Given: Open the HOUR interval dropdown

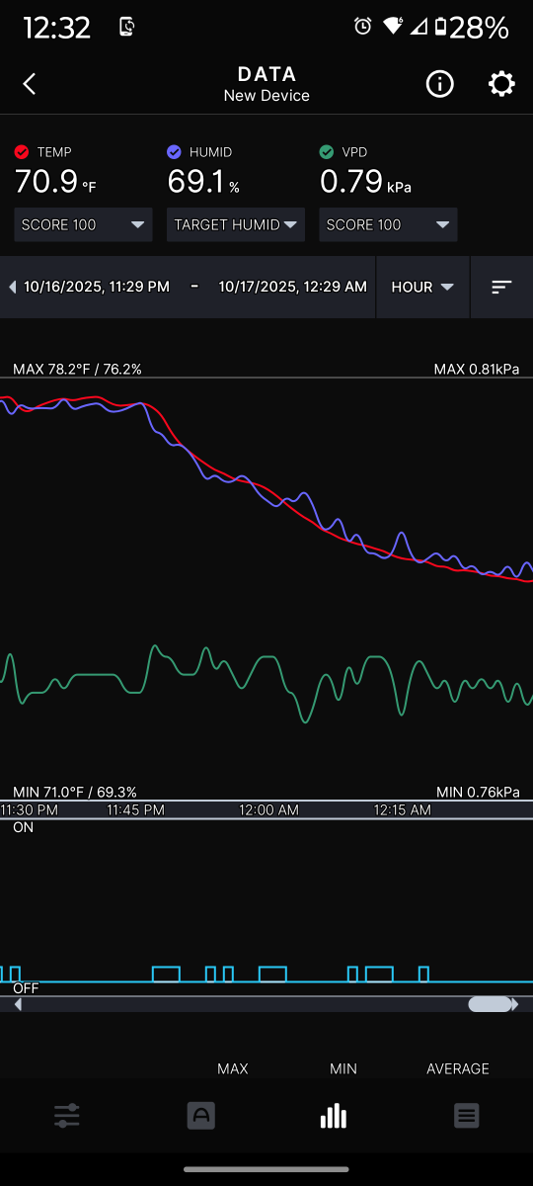Looking at the screenshot, I should tap(422, 287).
